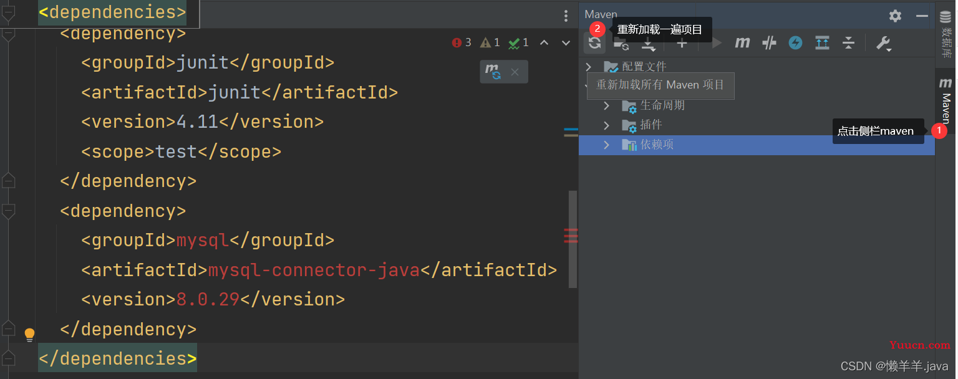Click red error stripe marks in gutter
958x379 pixels.
tap(571, 236)
